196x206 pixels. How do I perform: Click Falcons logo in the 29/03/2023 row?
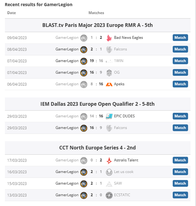point(109,128)
